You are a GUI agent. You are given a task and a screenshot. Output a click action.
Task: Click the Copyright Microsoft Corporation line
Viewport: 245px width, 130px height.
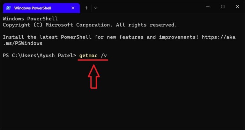(x=90, y=25)
